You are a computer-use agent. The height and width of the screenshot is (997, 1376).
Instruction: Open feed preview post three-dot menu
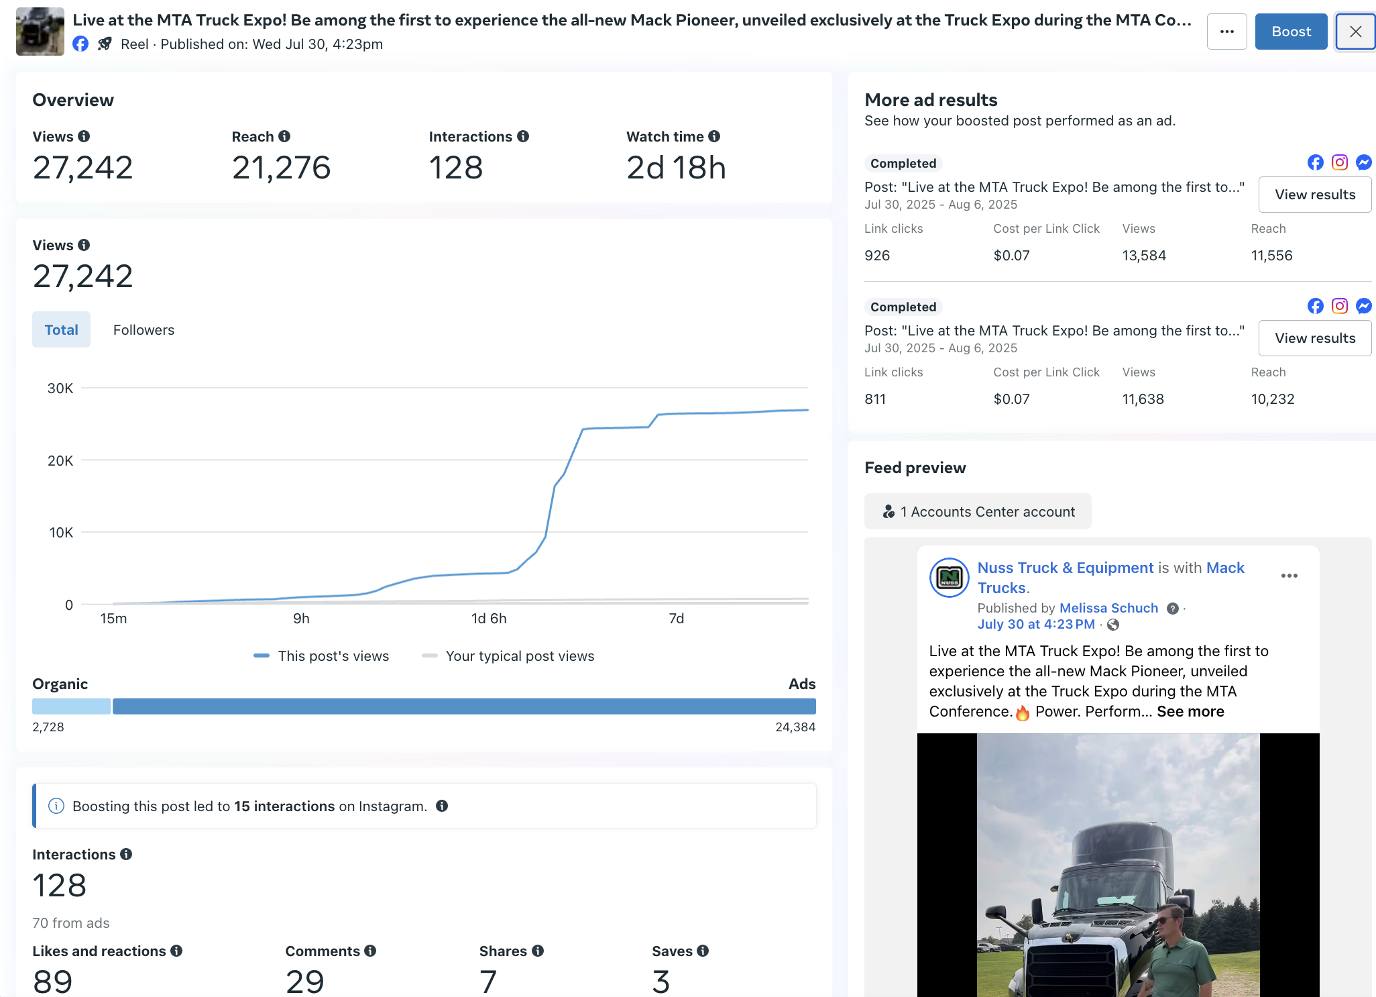(1289, 576)
